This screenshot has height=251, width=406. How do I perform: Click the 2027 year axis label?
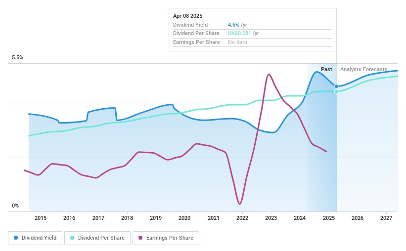386,218
